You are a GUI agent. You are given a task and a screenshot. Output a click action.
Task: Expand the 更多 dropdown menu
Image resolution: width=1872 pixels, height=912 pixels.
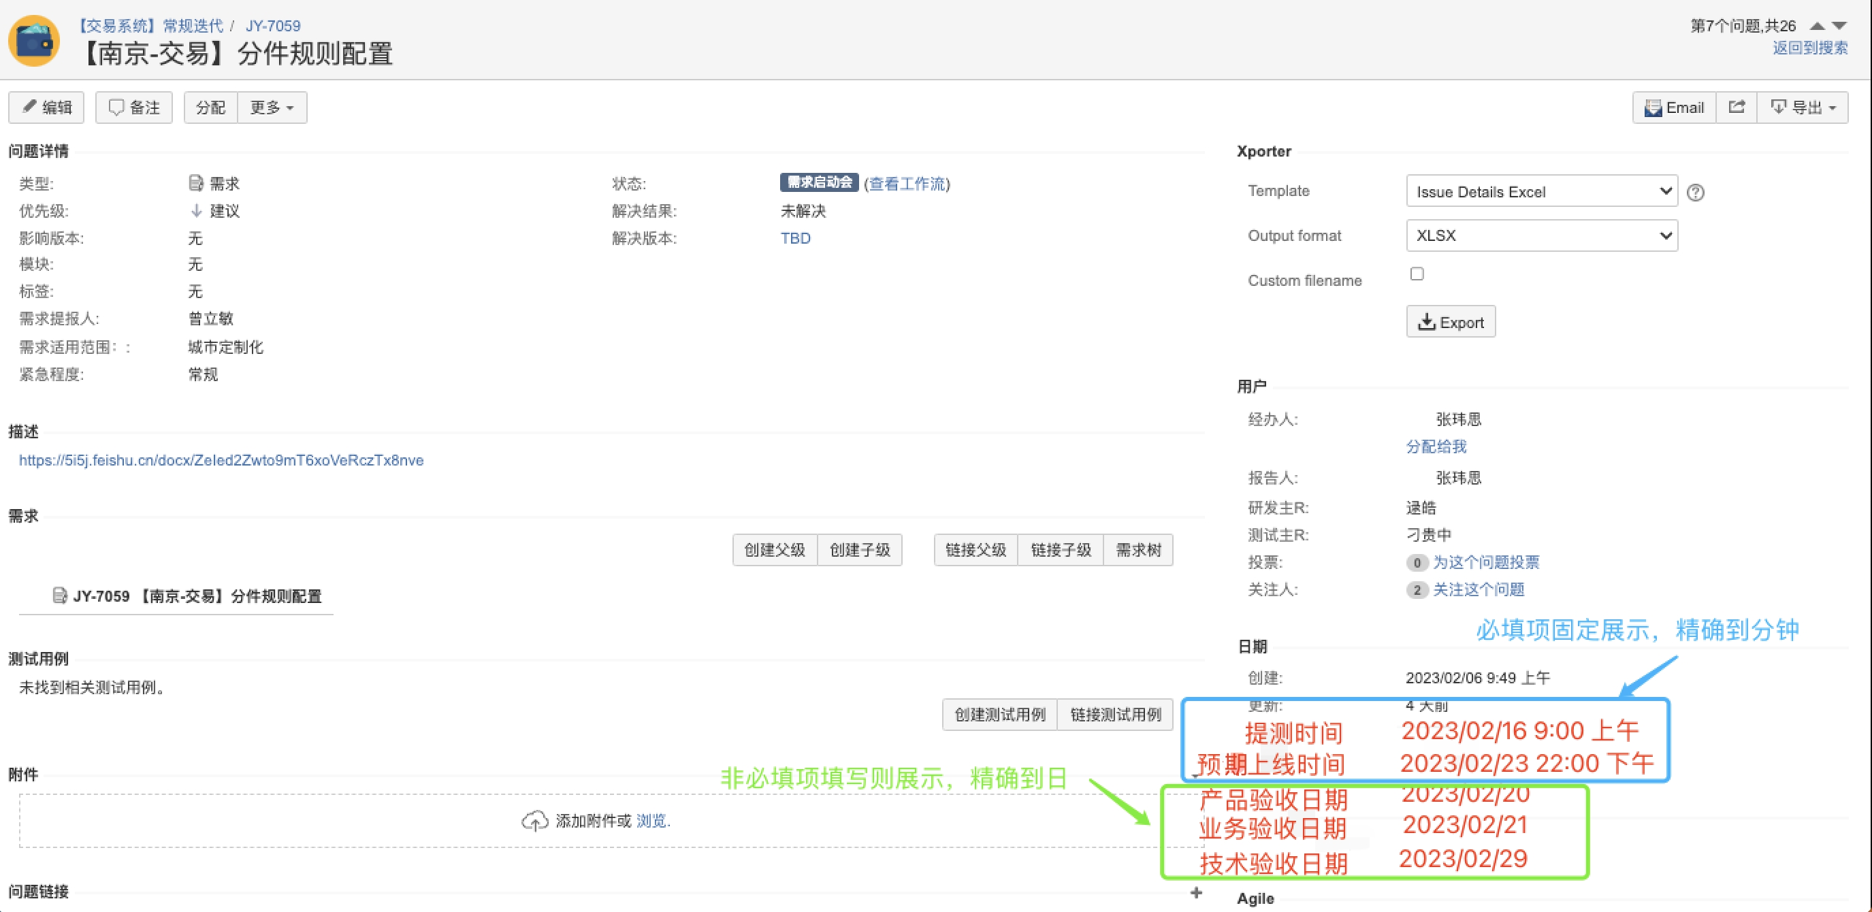pyautogui.click(x=272, y=108)
